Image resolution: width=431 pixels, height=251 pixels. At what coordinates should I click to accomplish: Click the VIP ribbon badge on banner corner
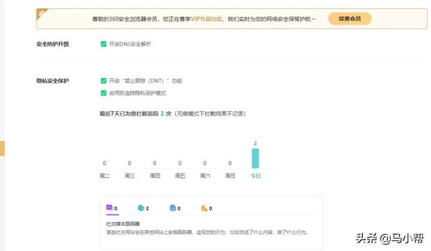(x=42, y=13)
